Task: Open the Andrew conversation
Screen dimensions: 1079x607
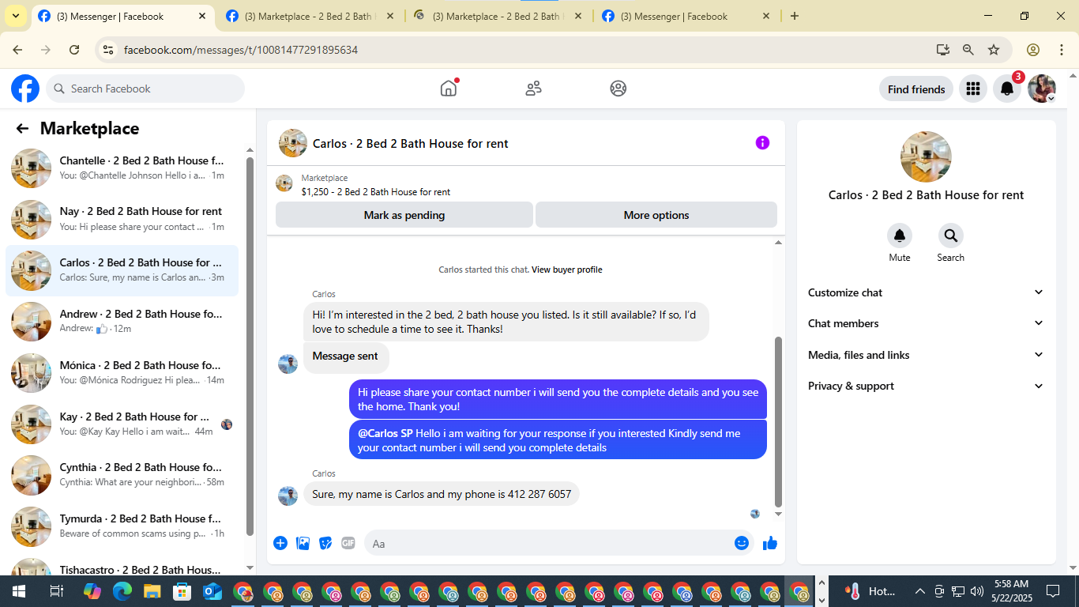Action: pyautogui.click(x=122, y=322)
